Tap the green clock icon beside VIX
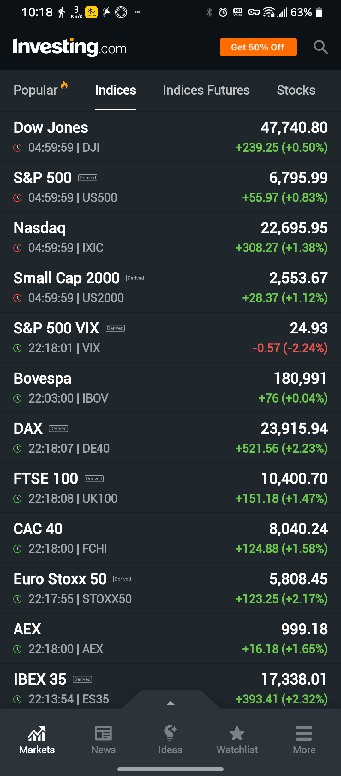 pos(18,348)
